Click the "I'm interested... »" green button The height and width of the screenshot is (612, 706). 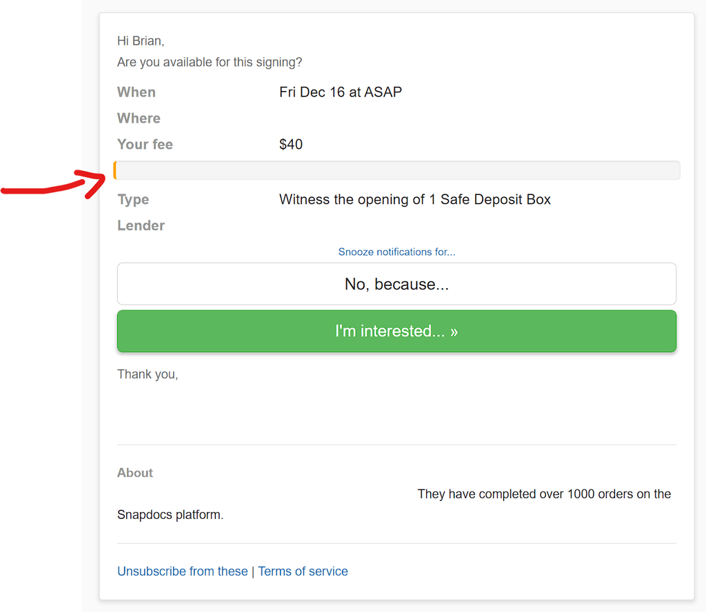click(396, 331)
